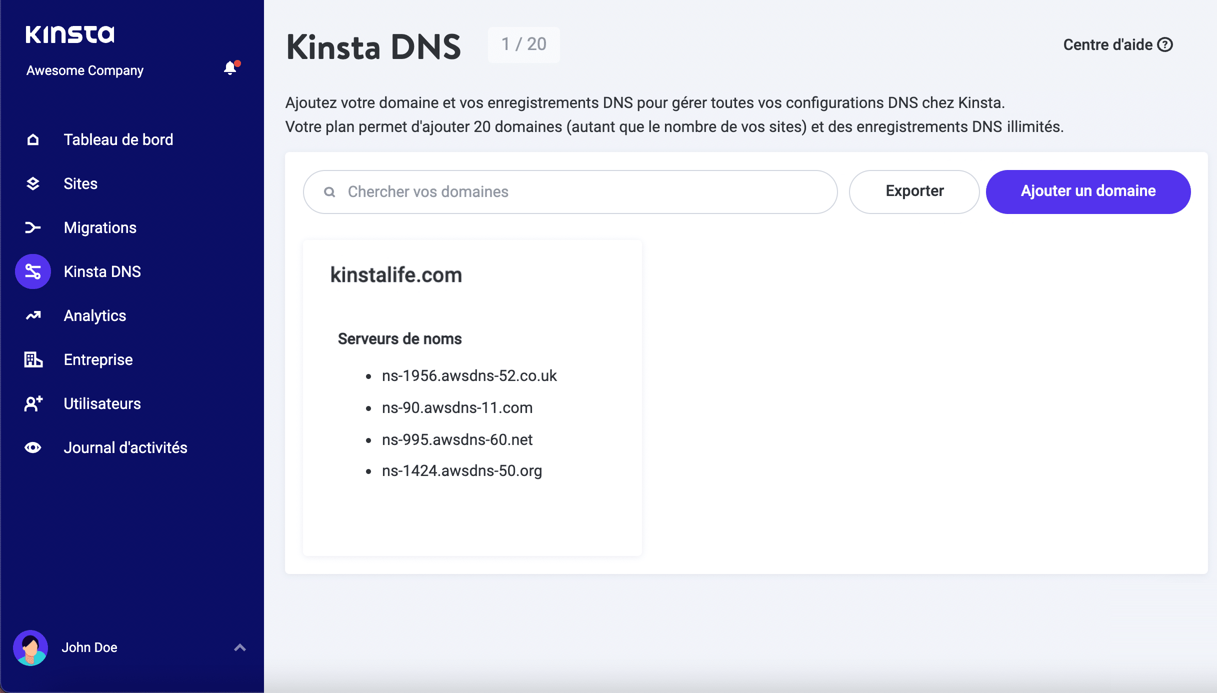
Task: Click the Kinsta DNS branching icon in sidebar
Action: click(x=33, y=271)
